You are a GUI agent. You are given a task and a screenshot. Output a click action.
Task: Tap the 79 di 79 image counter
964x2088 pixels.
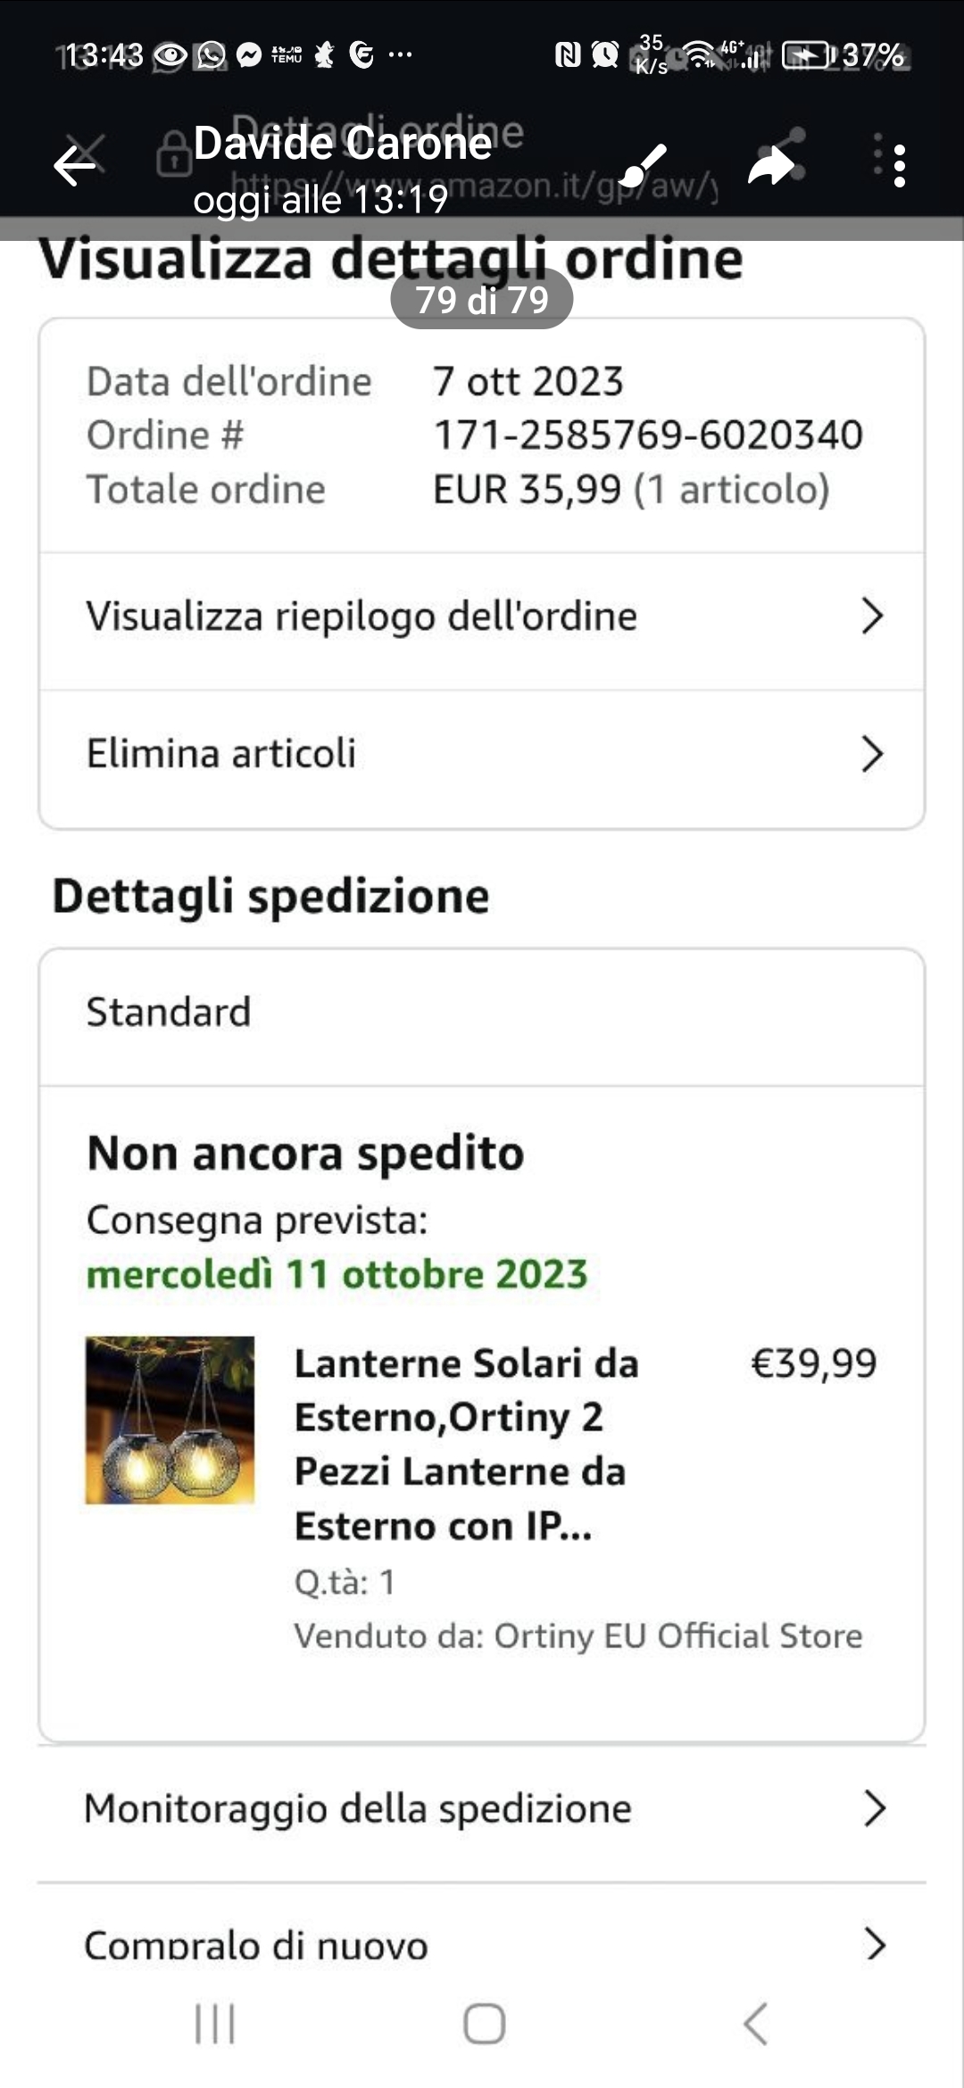click(x=482, y=300)
